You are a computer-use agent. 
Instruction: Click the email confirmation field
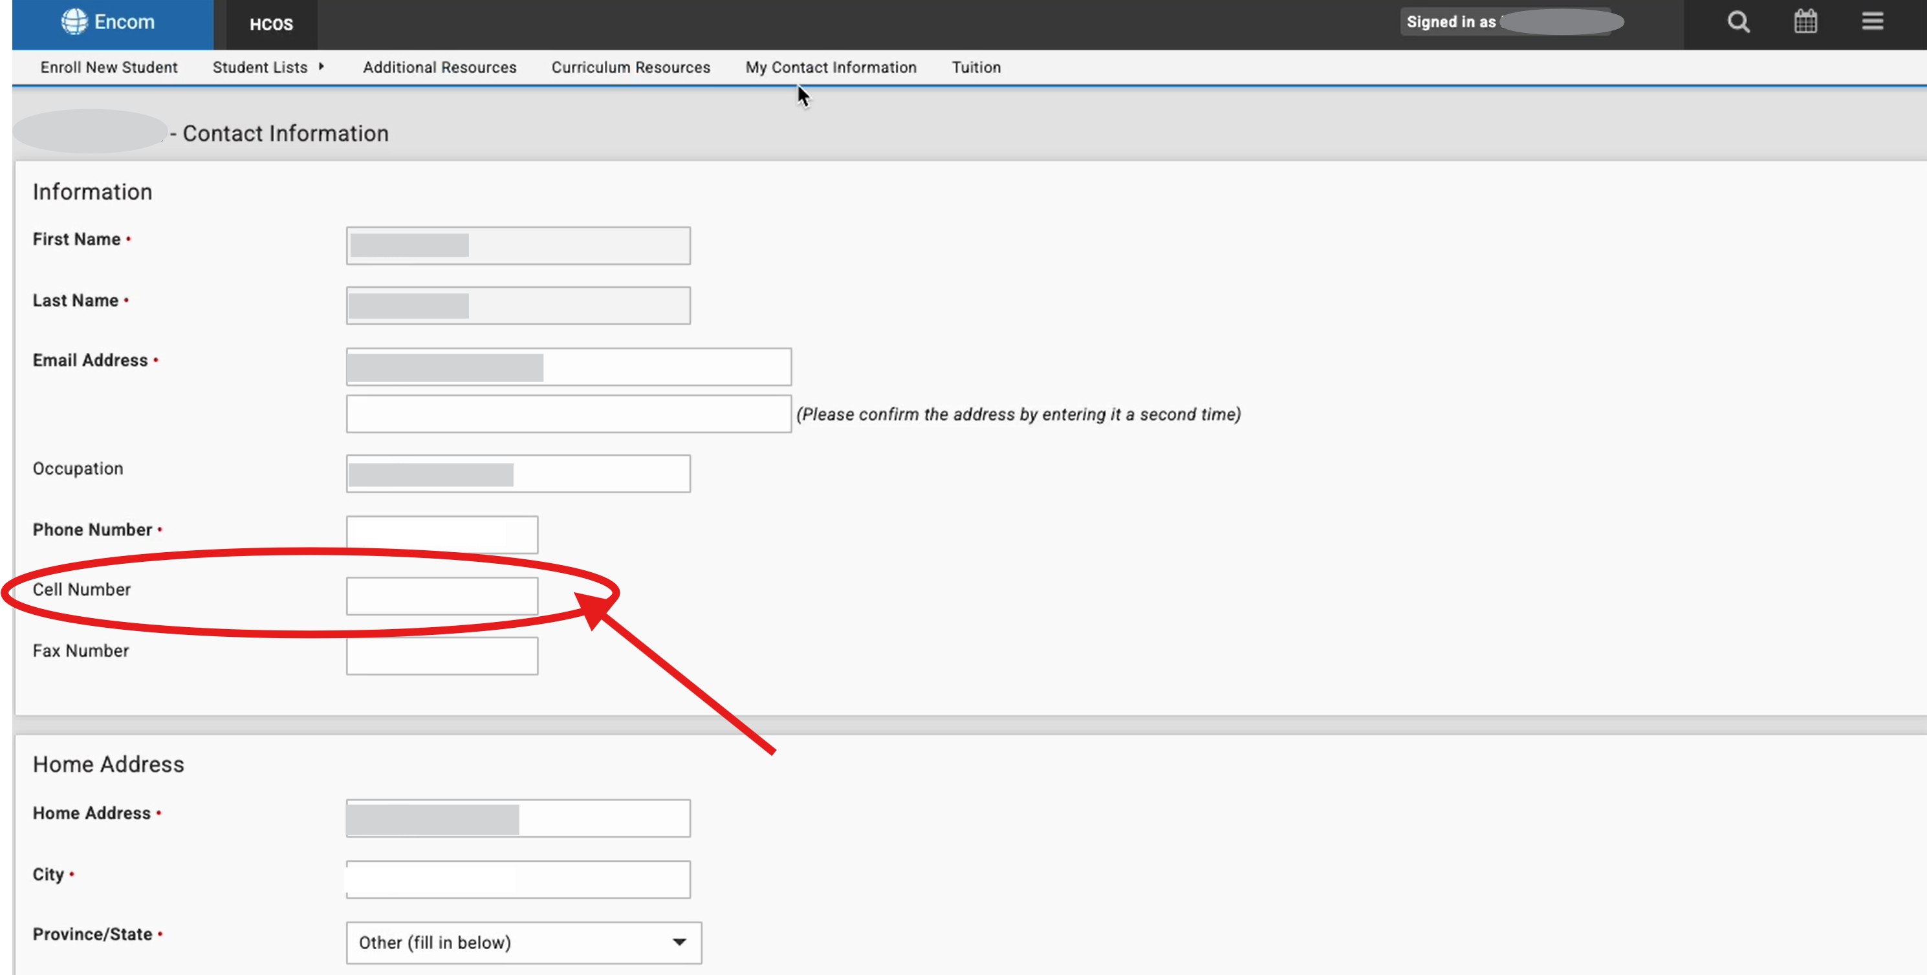(x=569, y=414)
